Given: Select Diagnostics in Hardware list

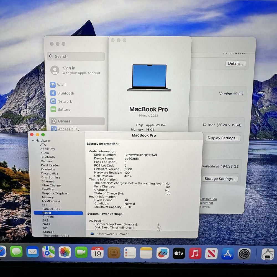Looking at the screenshot, I should [50, 173].
